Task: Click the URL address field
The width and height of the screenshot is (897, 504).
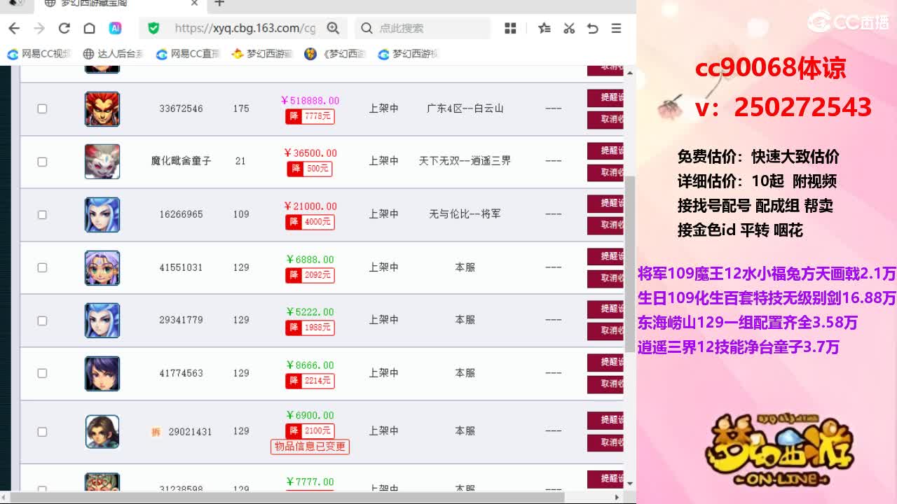Action: (245, 28)
